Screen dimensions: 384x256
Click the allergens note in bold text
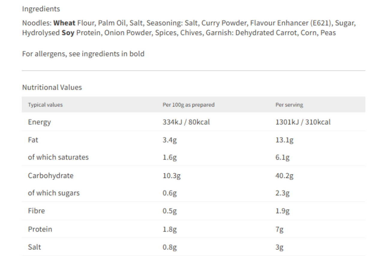pos(83,54)
